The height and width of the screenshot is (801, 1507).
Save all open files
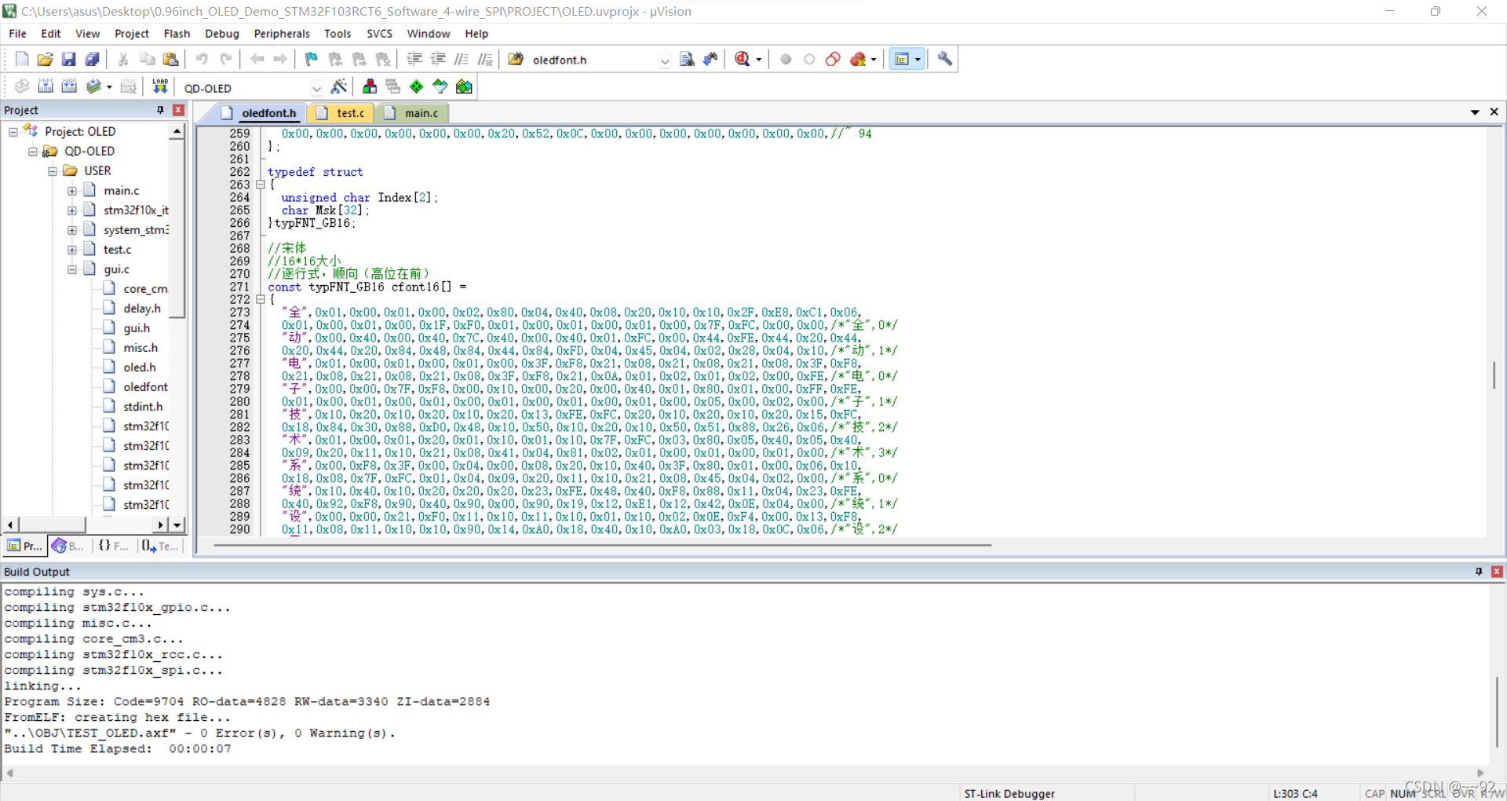93,59
